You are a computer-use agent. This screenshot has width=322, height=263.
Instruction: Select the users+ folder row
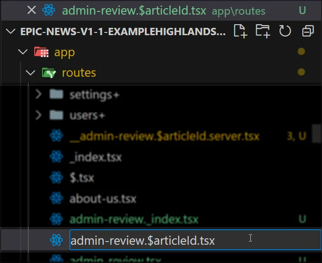click(161, 115)
